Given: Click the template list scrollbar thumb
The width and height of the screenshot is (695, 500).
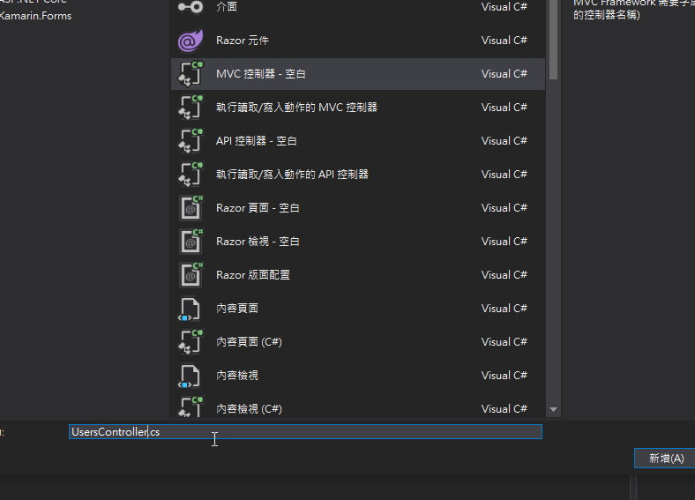Looking at the screenshot, I should pyautogui.click(x=553, y=40).
